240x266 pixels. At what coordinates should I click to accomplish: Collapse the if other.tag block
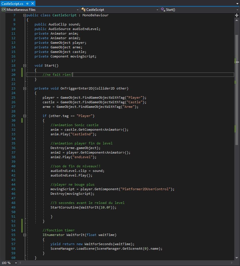(x=25, y=116)
